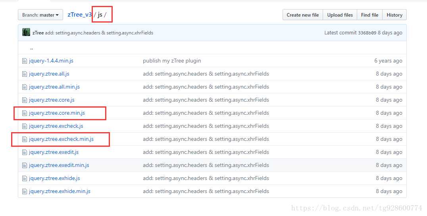Open jquery.ztree.exhide.js file
Screen dimensions: 427x216
54,178
